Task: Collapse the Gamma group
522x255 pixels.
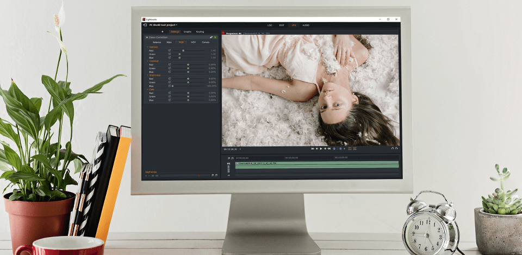Action: tap(147, 47)
